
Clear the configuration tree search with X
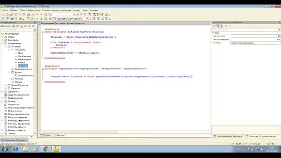pyautogui.click(x=35, y=30)
